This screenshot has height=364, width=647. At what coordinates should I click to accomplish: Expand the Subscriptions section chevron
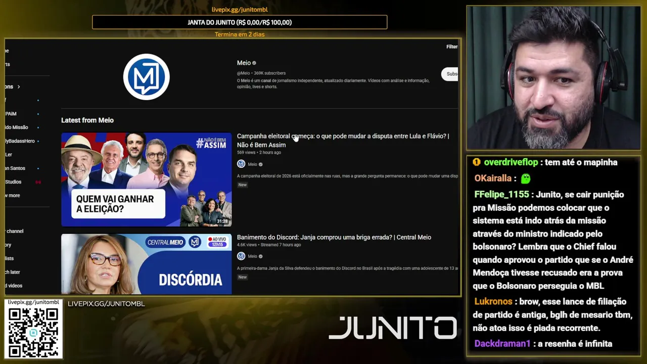pyautogui.click(x=19, y=86)
